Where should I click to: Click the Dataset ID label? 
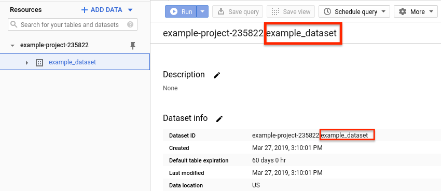point(182,135)
